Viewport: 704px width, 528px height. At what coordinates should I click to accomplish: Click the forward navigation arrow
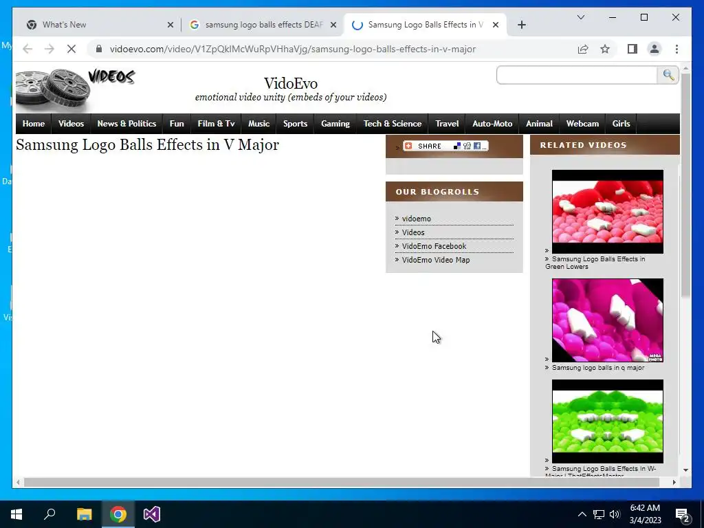(x=49, y=49)
